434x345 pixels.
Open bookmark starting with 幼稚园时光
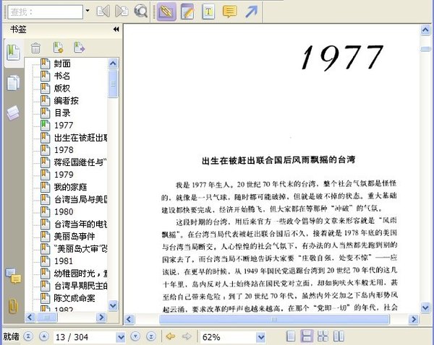pyautogui.click(x=80, y=274)
